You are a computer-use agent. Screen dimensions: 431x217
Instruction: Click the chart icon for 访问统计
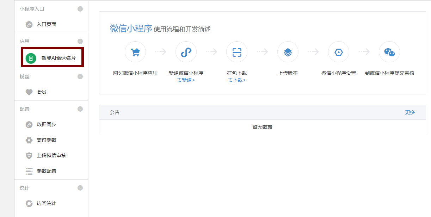click(x=29, y=204)
